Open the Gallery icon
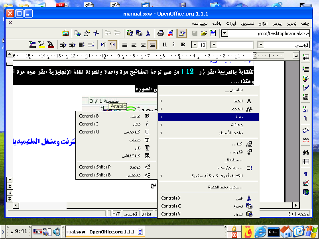Viewport: 319px width, 239px height. coord(65,33)
